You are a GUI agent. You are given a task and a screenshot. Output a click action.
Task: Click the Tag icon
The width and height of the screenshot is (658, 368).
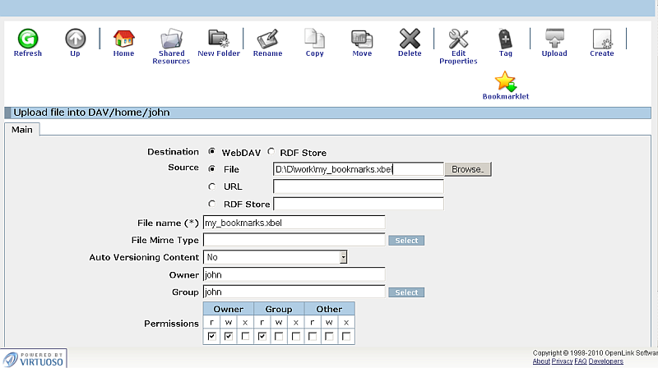(x=506, y=39)
